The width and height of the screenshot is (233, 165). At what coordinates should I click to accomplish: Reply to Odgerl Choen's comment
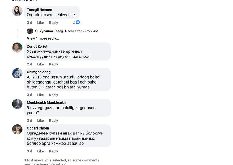point(54,151)
